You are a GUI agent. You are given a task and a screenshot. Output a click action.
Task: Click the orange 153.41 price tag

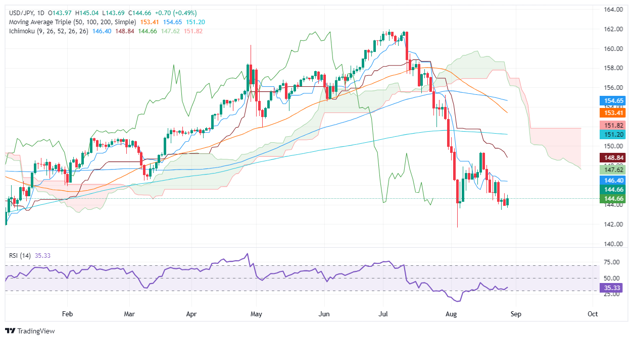(611, 112)
